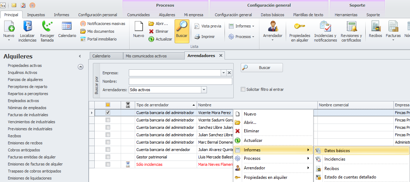Click the Nombre comercial column header

(x=355, y=105)
